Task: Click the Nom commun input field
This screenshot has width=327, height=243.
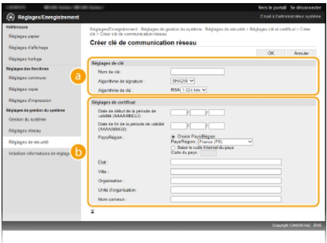Action: coord(226,199)
